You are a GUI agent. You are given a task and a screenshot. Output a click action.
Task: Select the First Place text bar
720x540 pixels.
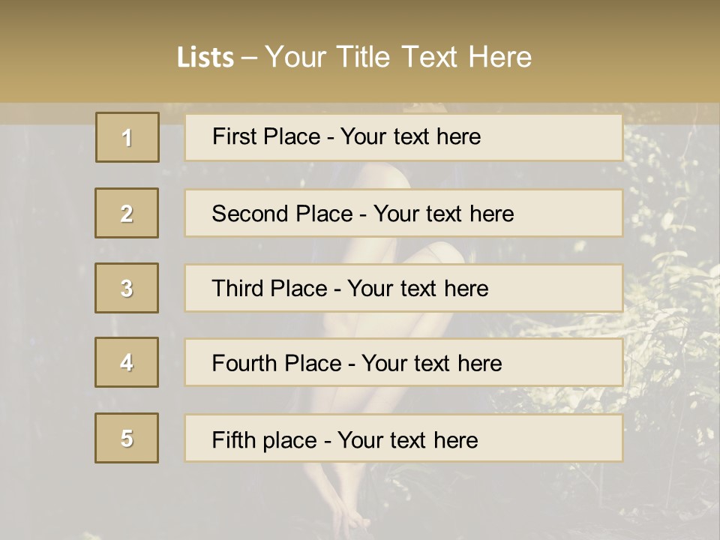point(403,137)
